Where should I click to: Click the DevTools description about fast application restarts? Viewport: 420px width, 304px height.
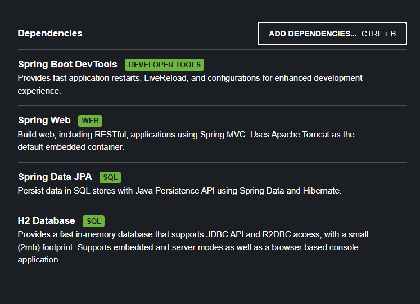(190, 85)
